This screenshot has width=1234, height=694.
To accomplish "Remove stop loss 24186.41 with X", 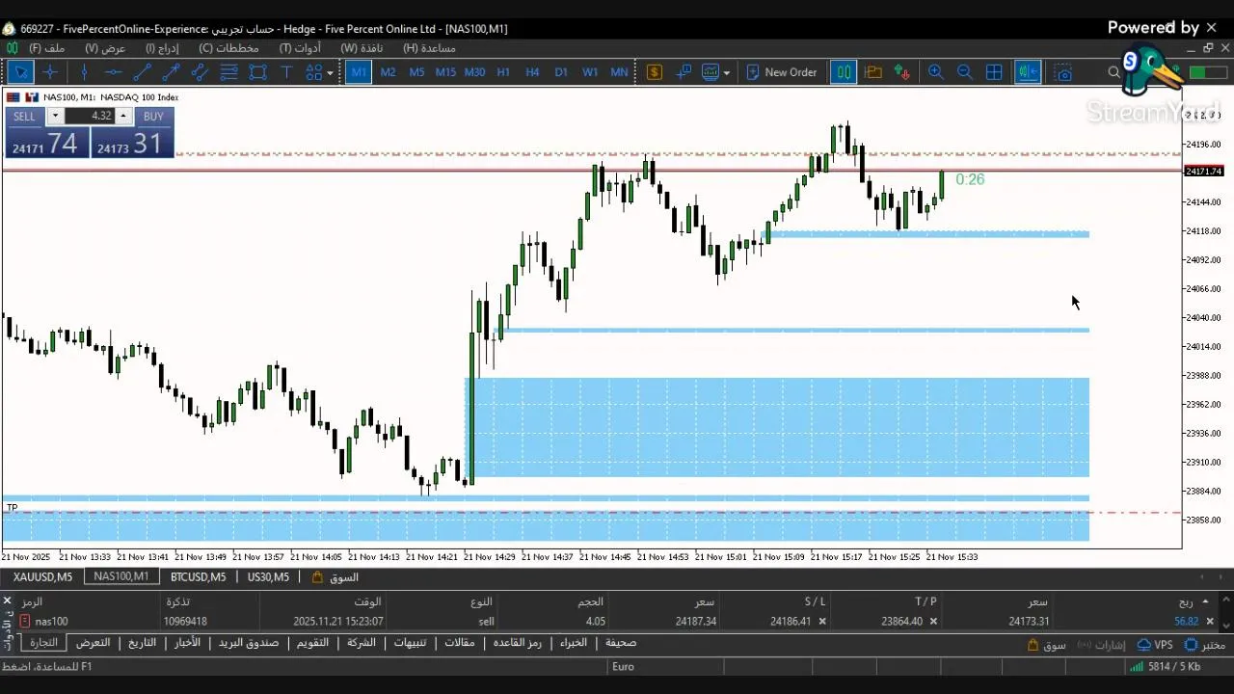I will tap(822, 622).
